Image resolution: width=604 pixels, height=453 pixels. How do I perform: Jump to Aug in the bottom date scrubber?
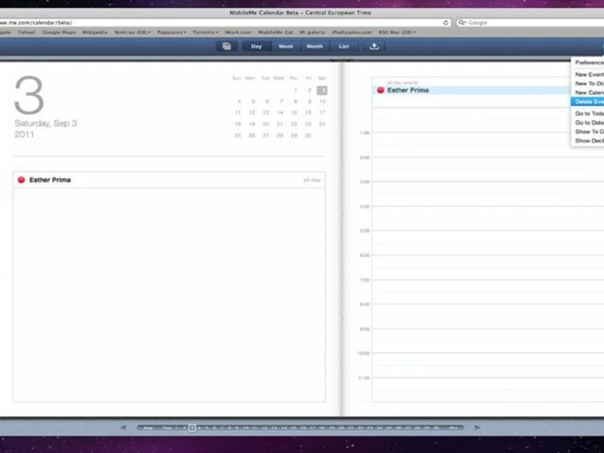click(148, 428)
